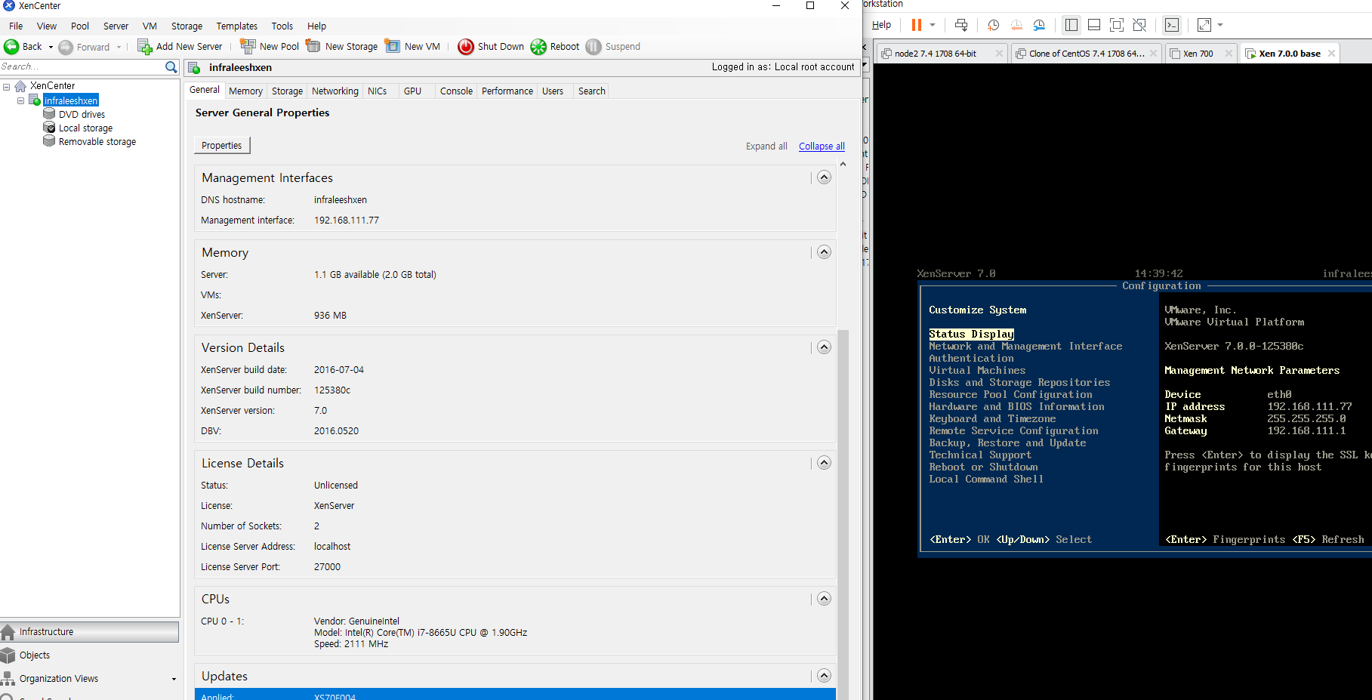Click VMware stretch guest icon
The width and height of the screenshot is (1372, 700).
1204,25
